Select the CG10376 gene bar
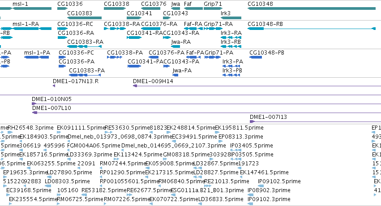381x206 pixels. [x=150, y=9]
